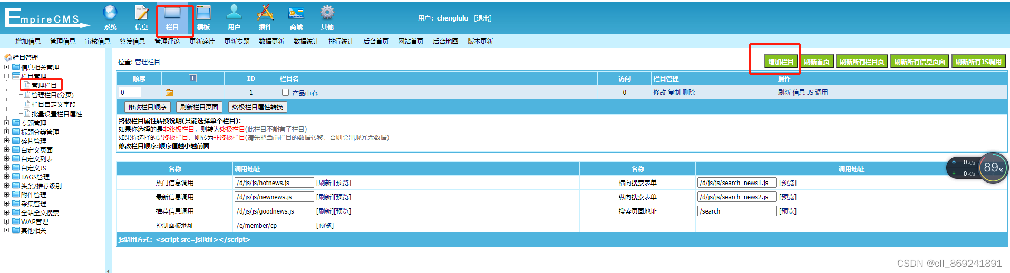1010x273 pixels.
Task: Click the 退出 logout link
Action: (x=482, y=18)
